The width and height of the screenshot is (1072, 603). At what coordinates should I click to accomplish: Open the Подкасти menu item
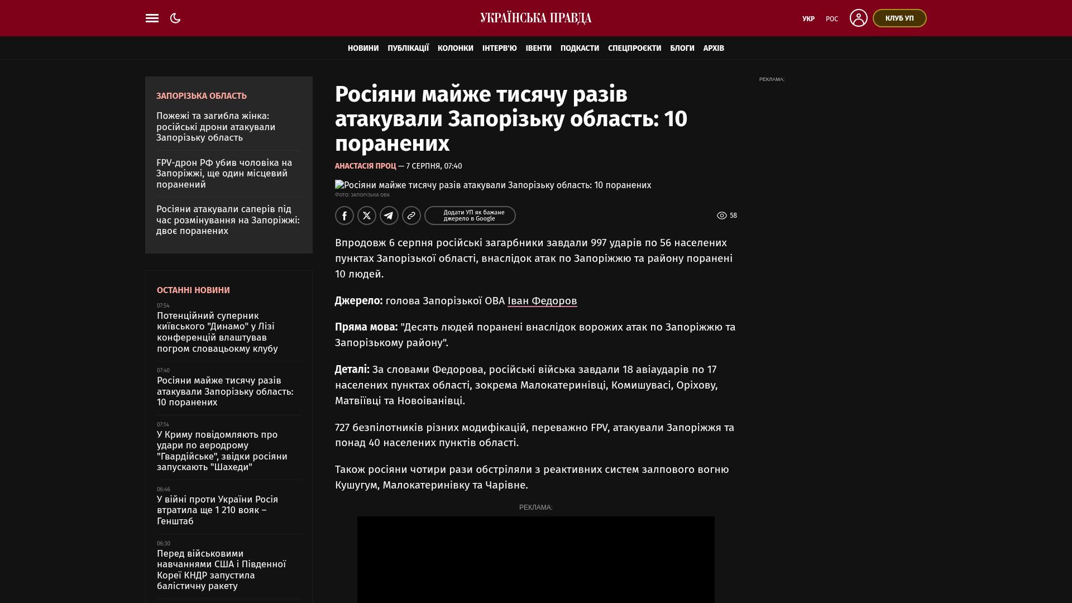click(x=580, y=48)
